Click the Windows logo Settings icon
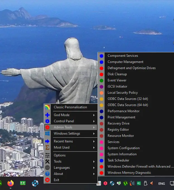174x190 pixels. [x=47, y=133]
